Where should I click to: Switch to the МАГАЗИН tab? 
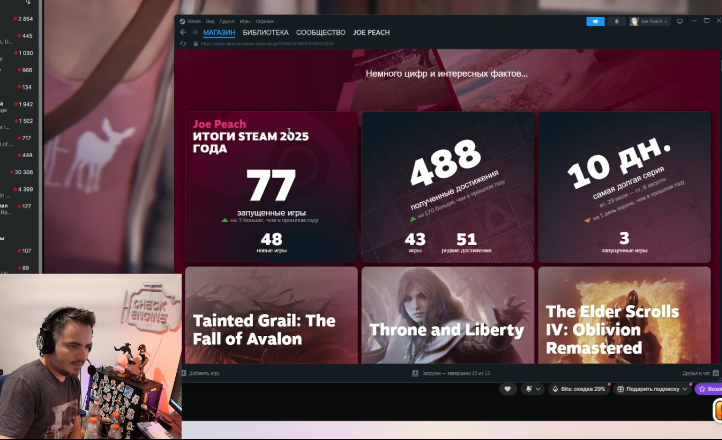point(219,32)
